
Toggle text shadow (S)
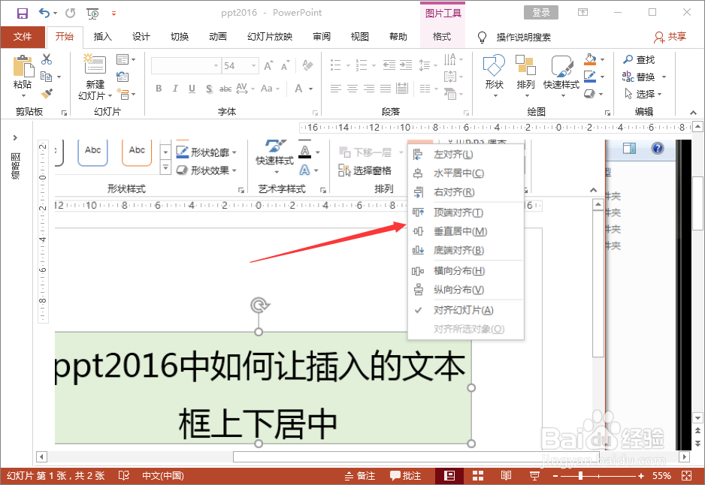coord(209,89)
